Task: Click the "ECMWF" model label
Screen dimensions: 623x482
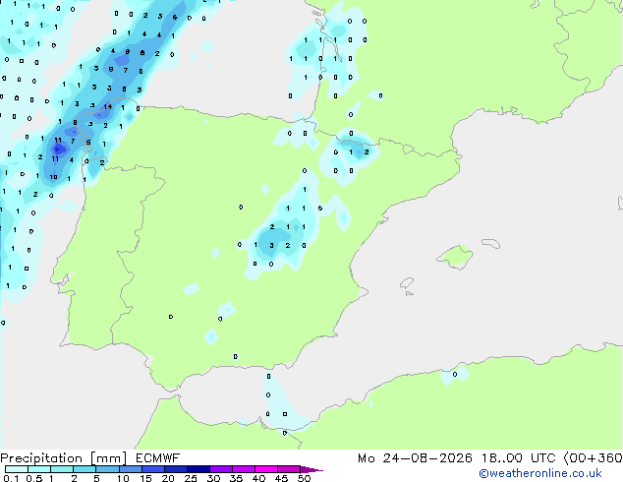Action: pyautogui.click(x=158, y=458)
